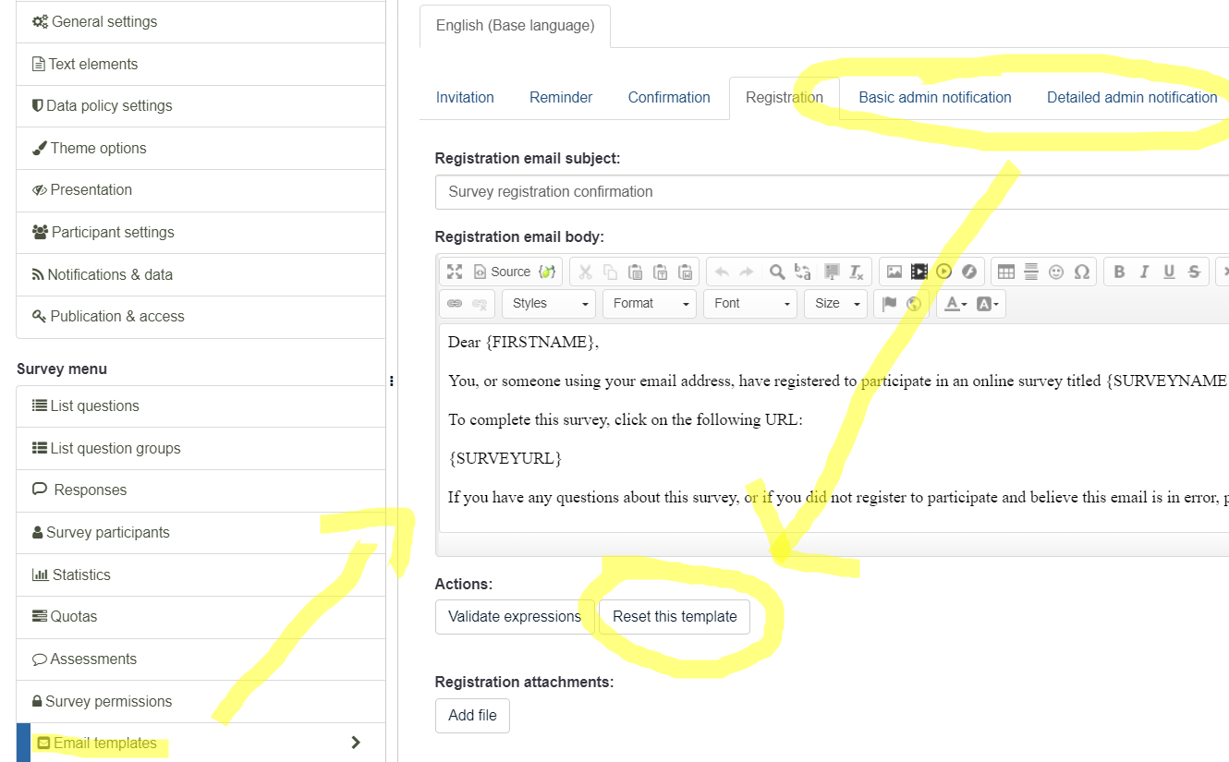Paste from Word in editor
The image size is (1229, 762).
pyautogui.click(x=685, y=272)
